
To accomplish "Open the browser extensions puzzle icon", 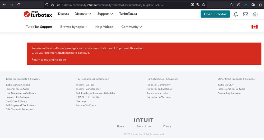I will point(260,5).
